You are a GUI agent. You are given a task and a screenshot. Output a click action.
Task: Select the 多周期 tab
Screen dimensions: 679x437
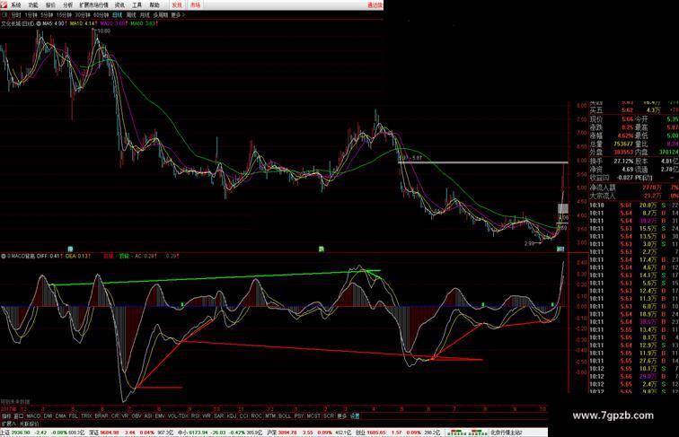(160, 14)
